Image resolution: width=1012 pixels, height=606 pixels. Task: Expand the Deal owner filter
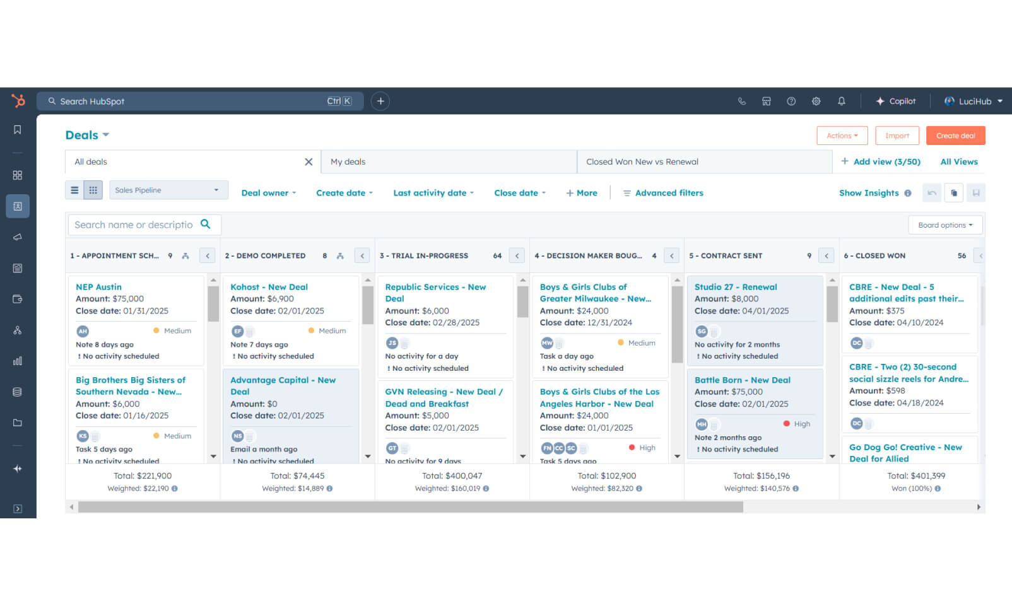click(268, 193)
